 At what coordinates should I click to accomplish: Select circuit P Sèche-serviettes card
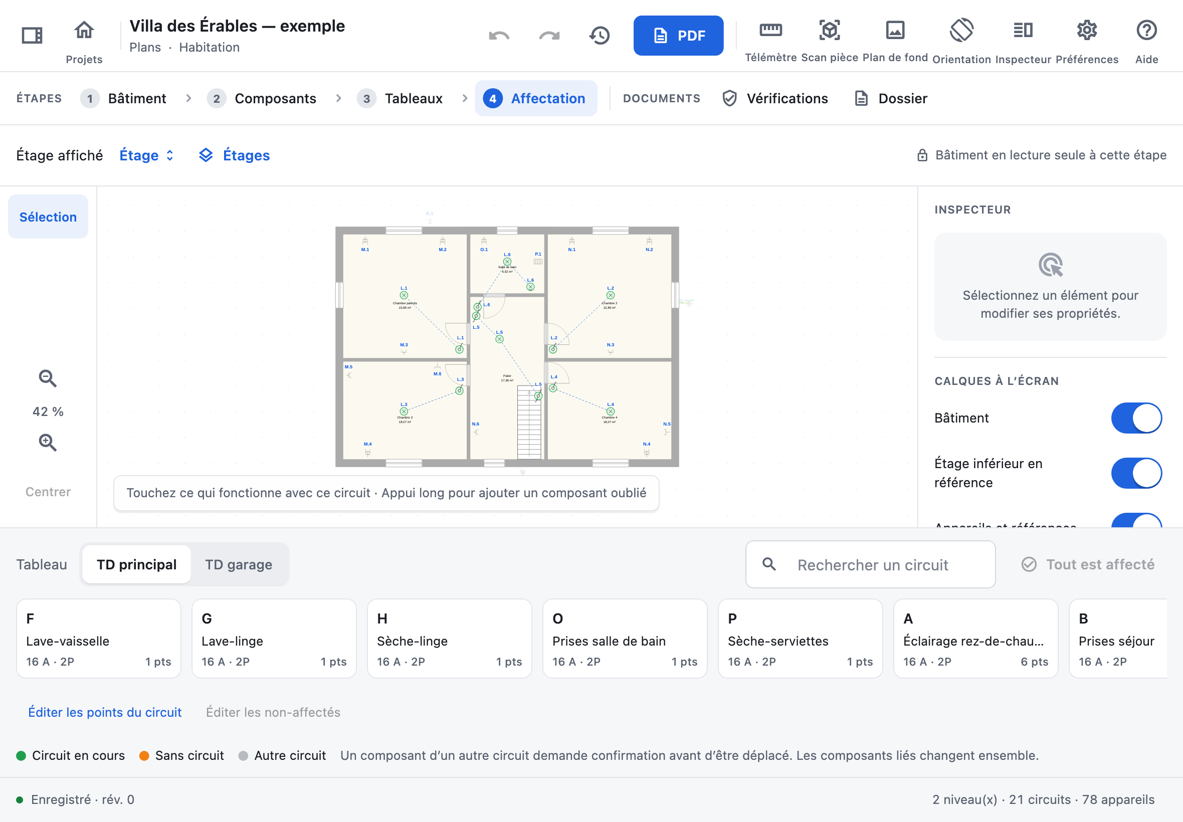[x=801, y=639]
